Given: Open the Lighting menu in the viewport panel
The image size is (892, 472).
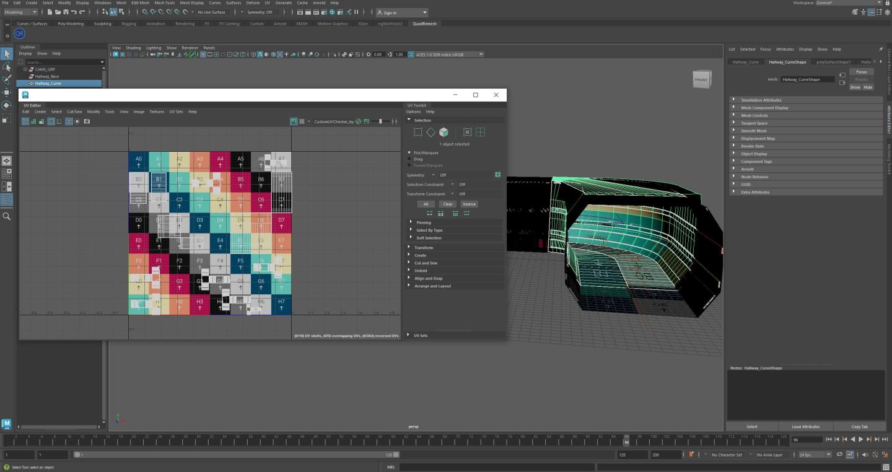Looking at the screenshot, I should [x=154, y=48].
